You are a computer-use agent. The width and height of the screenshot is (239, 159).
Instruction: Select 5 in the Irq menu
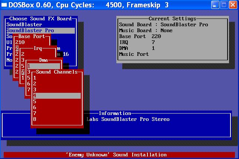[23, 66]
